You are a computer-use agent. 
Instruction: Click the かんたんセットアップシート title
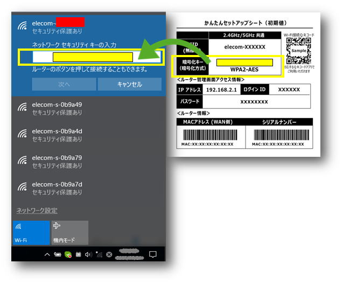point(245,23)
